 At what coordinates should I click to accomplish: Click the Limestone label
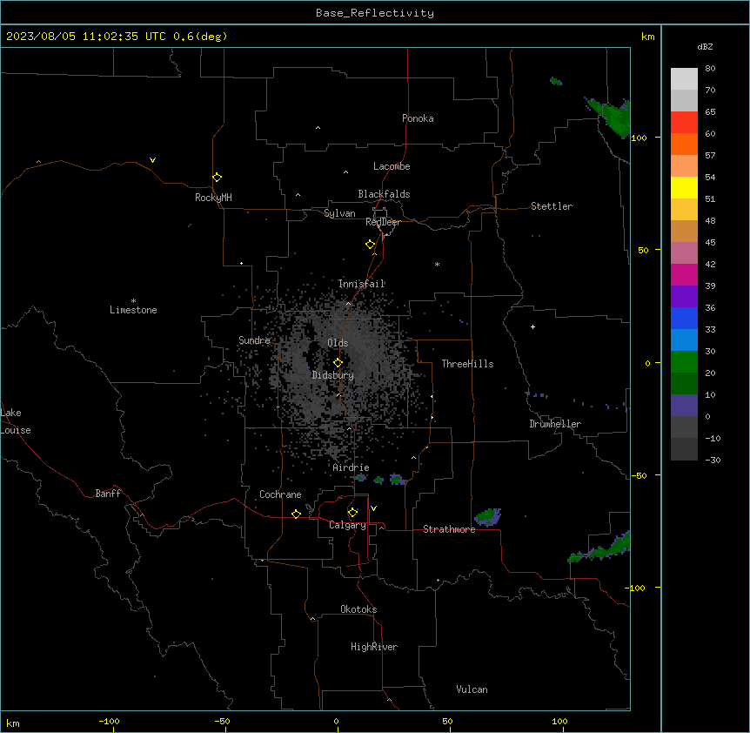[133, 310]
